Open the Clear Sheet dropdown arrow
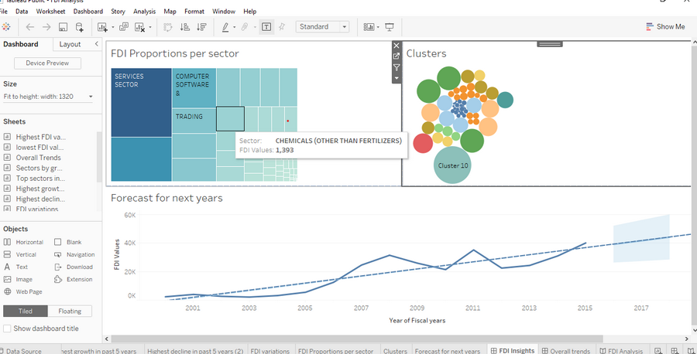 (149, 27)
